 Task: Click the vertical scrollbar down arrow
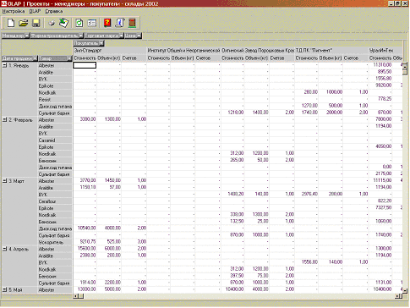pos(405,290)
